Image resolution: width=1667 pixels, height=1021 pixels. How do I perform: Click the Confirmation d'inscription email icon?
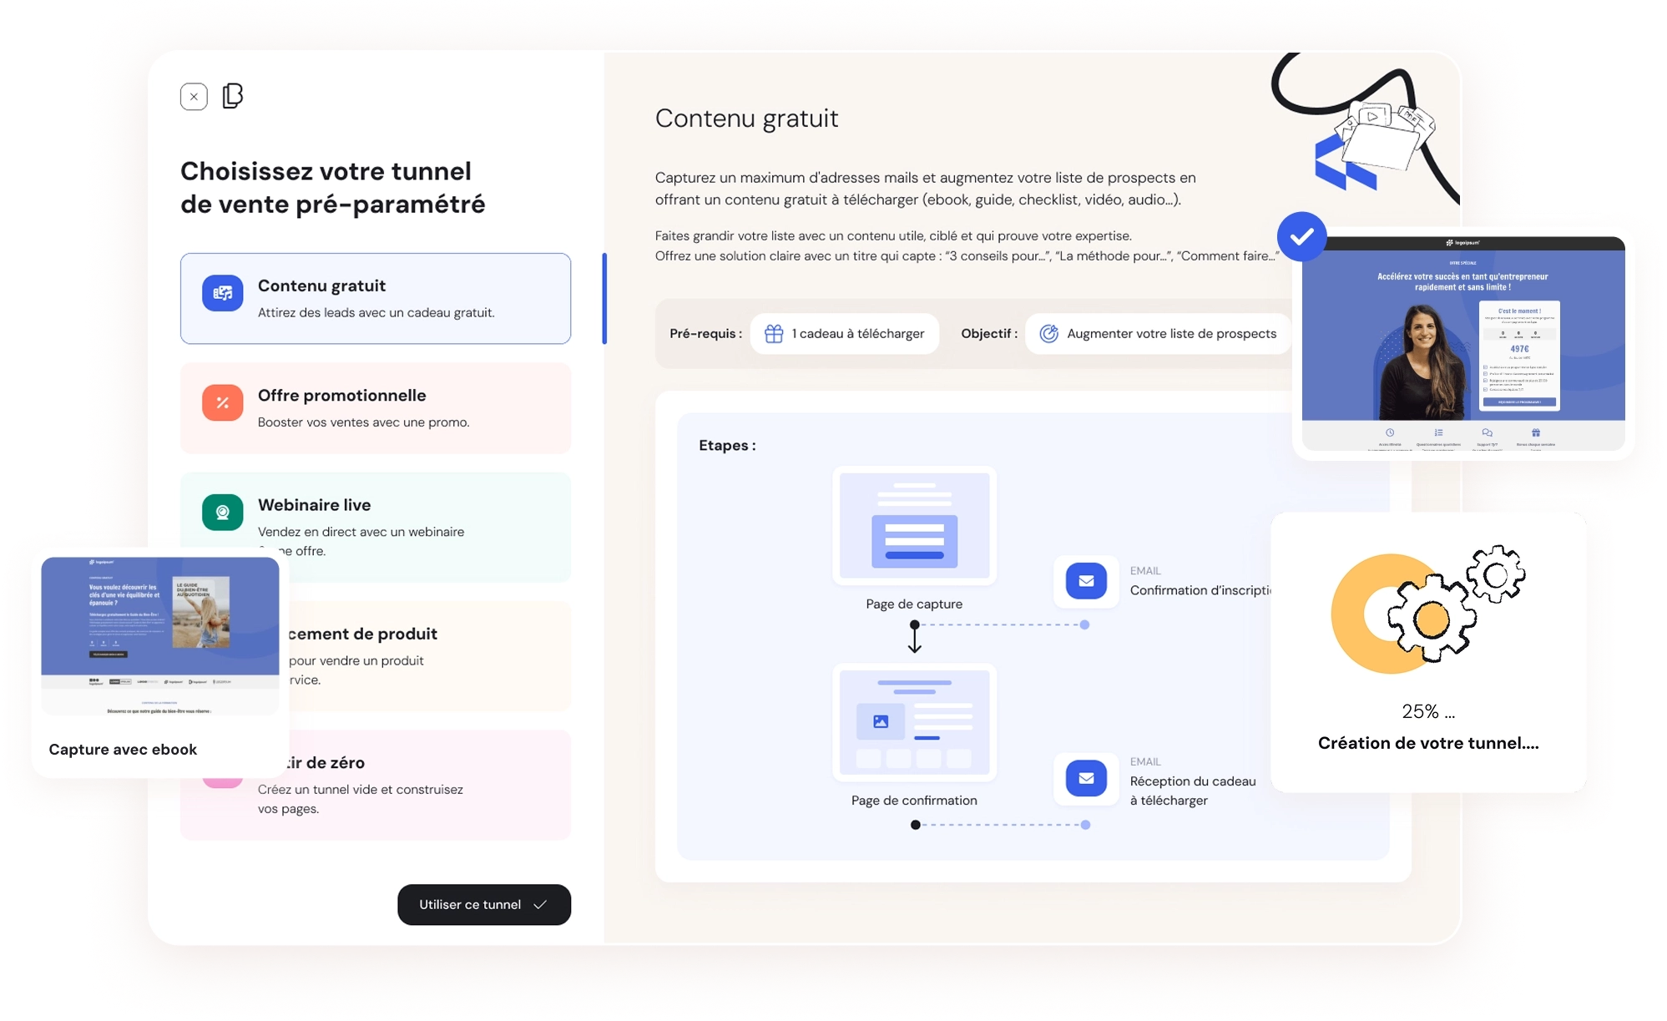point(1086,581)
